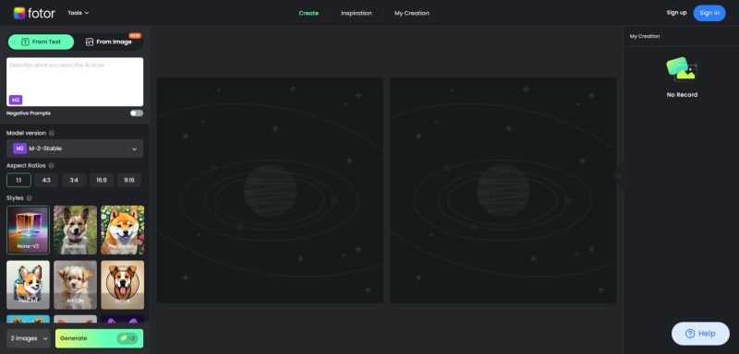Choose the None-V2 style thumbnail
The height and width of the screenshot is (354, 739).
coord(28,230)
